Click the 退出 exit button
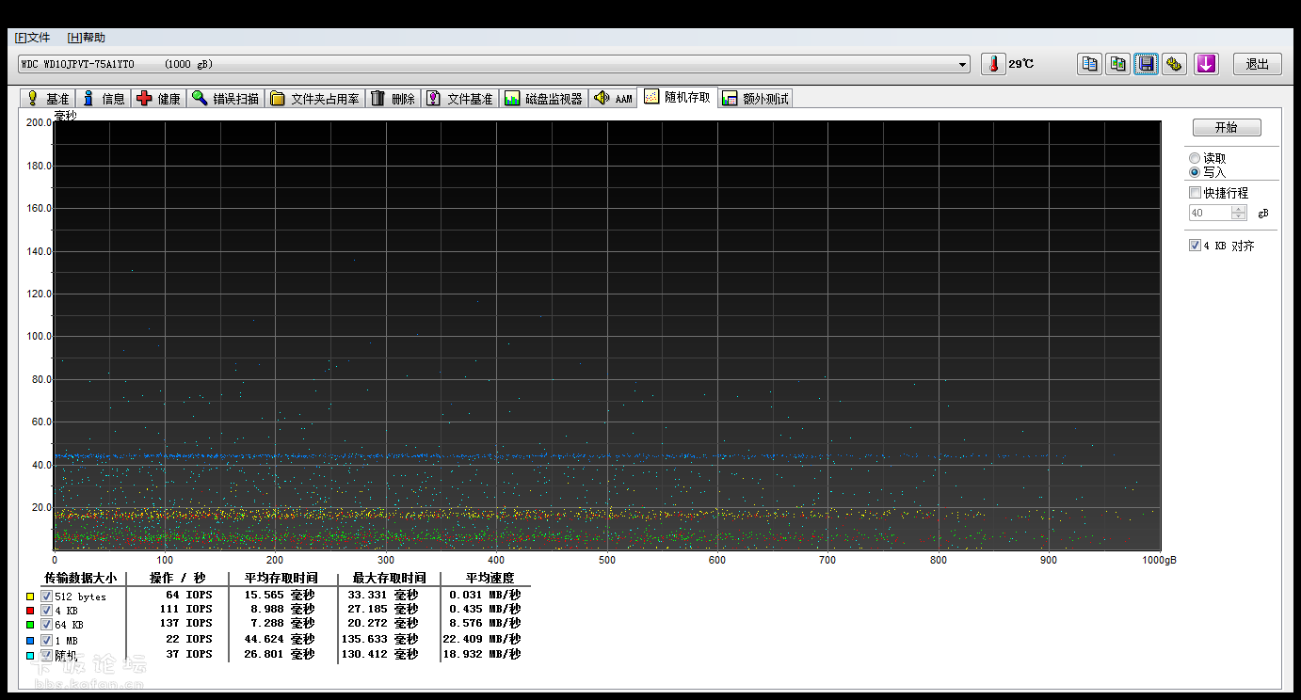The width and height of the screenshot is (1301, 700). (x=1258, y=64)
